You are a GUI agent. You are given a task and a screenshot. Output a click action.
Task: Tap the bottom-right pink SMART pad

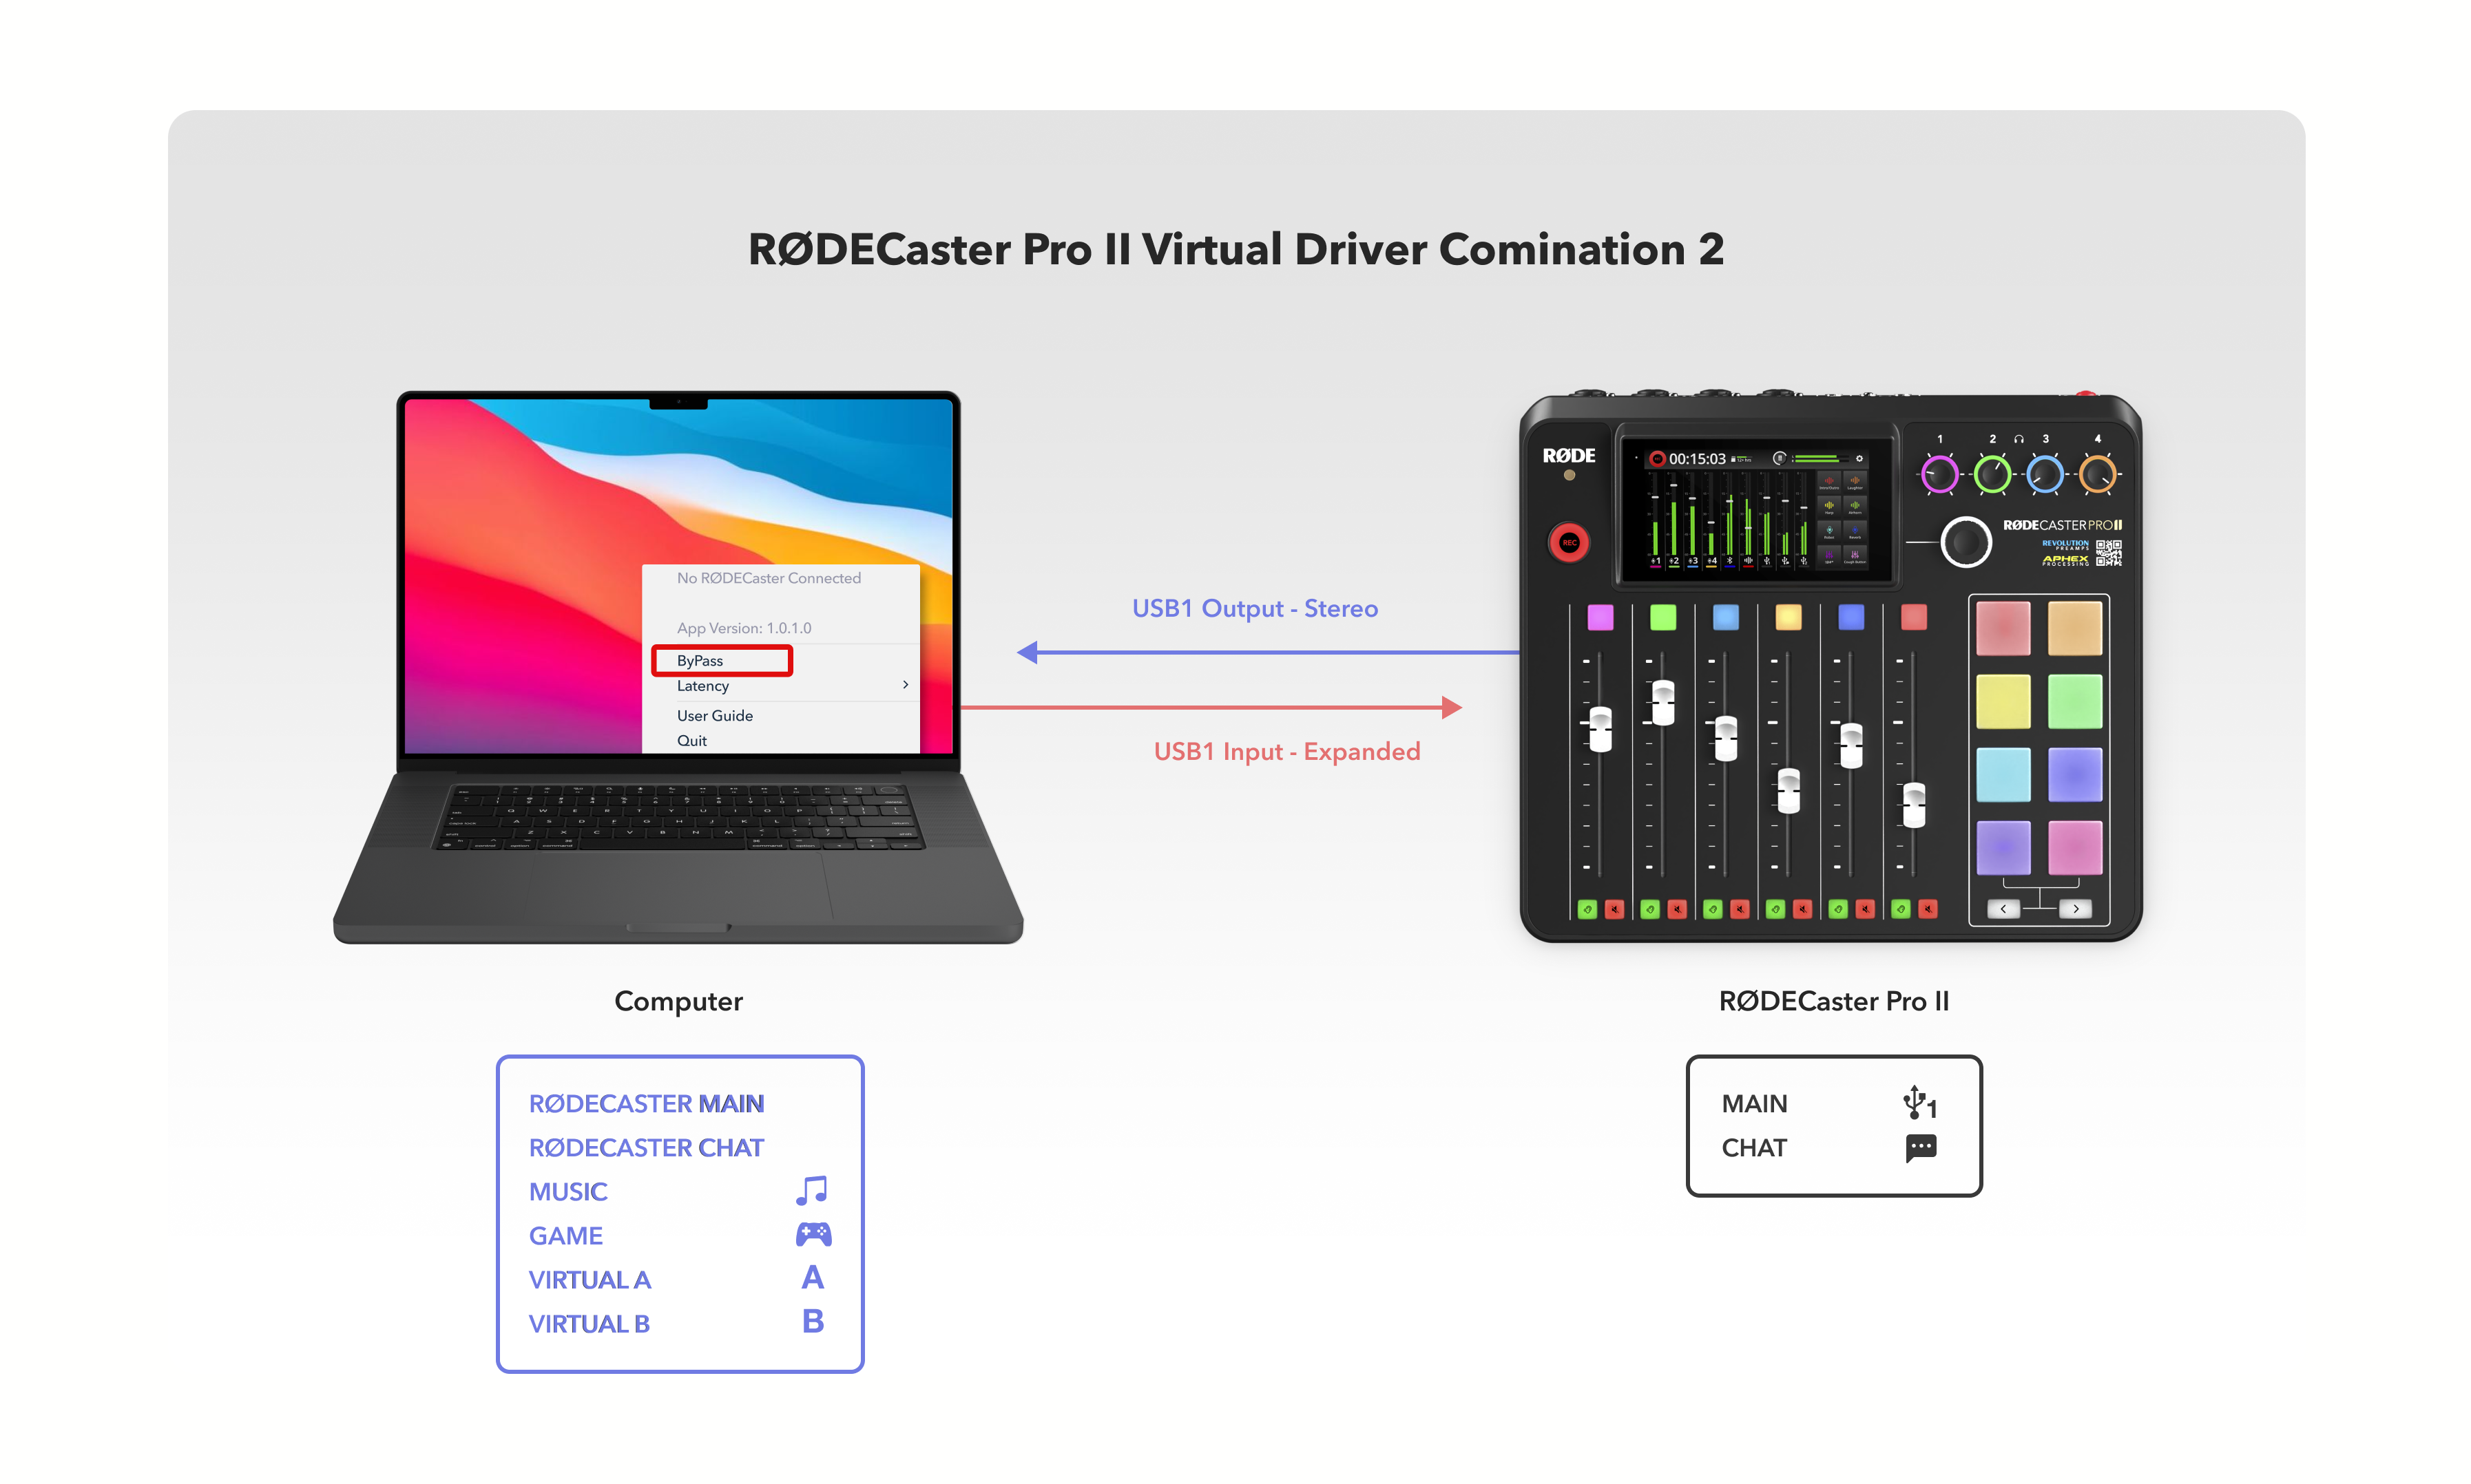coord(2074,847)
